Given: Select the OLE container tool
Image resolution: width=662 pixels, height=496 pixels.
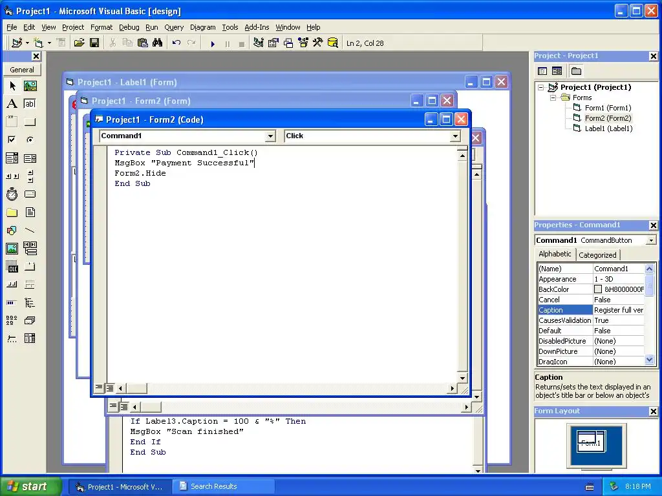Looking at the screenshot, I should (x=12, y=267).
